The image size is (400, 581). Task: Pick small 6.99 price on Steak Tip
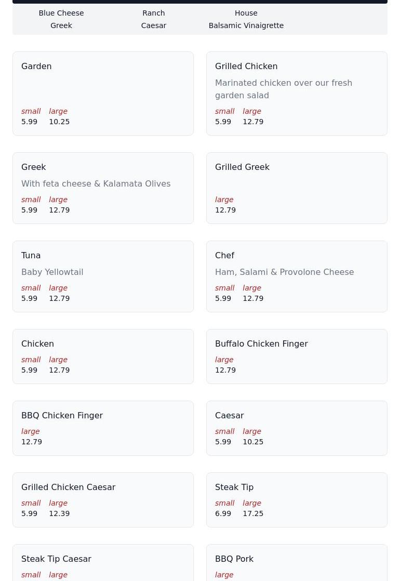[x=223, y=513]
